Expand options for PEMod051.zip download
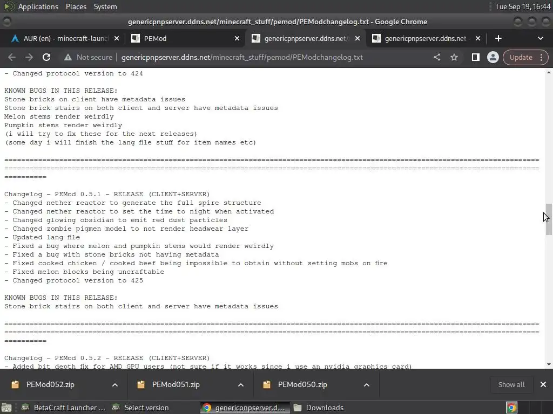 click(241, 385)
